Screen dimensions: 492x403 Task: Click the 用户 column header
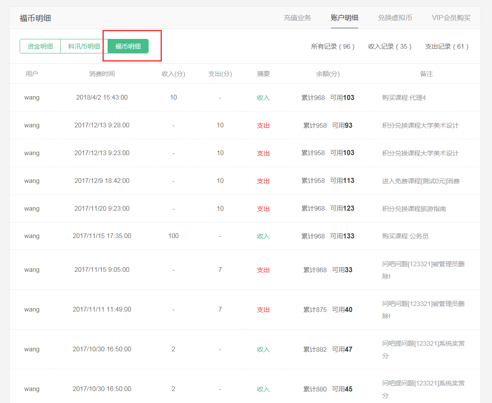point(32,74)
